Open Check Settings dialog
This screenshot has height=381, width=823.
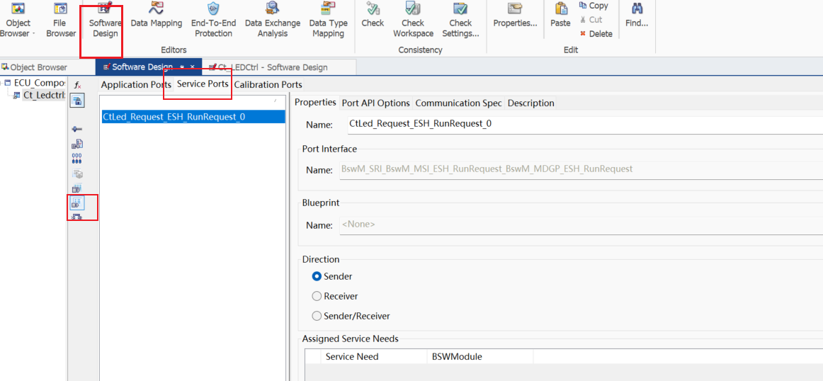[x=461, y=20]
